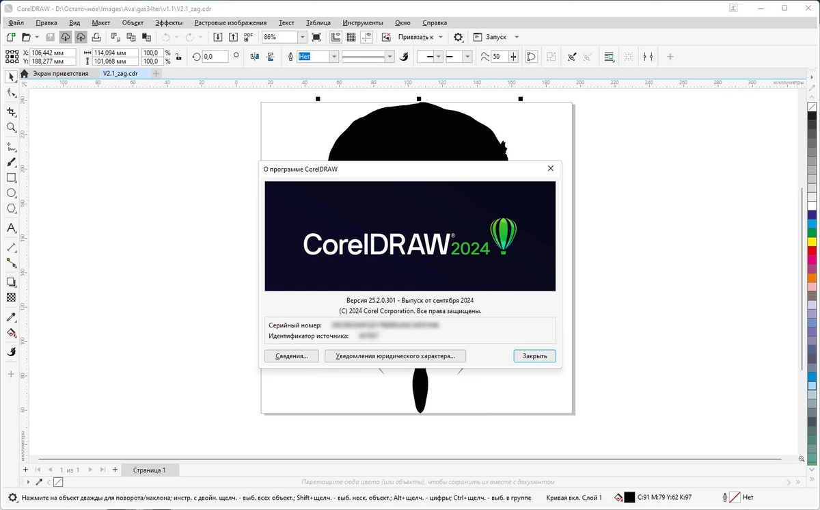Click the Print icon in the toolbar
Screen dimensions: 820x510
[x=97, y=37]
